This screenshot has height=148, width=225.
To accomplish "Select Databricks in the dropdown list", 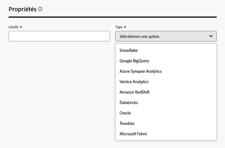I will pos(128,103).
